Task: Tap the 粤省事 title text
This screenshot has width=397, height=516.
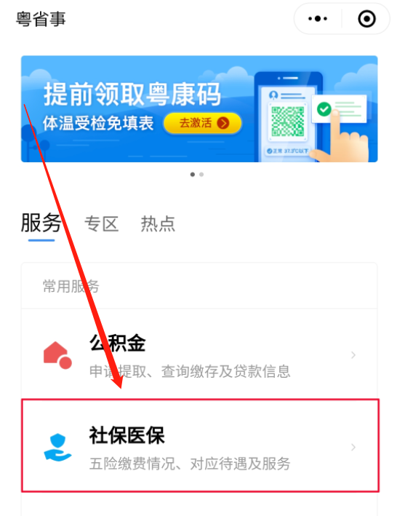Action: click(x=41, y=19)
